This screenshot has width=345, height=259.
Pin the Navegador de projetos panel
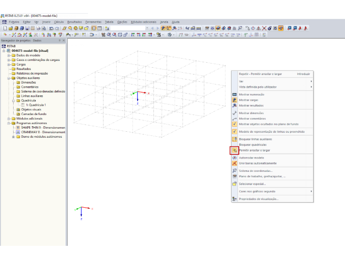tap(59, 40)
